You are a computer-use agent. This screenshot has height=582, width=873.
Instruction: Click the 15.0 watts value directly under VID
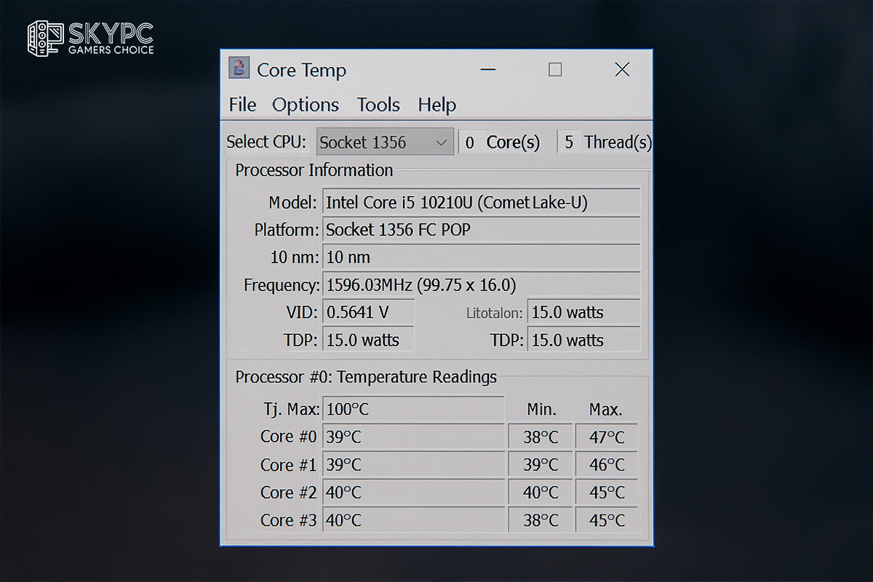[368, 340]
